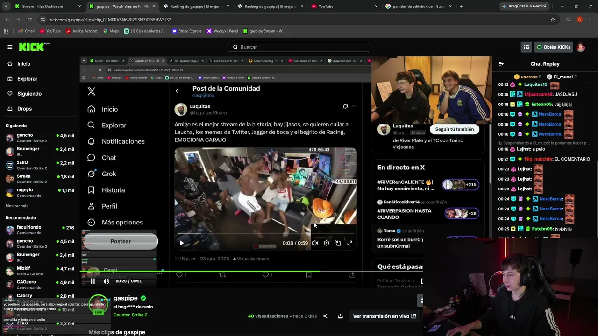Image resolution: width=598 pixels, height=336 pixels.
Task: Go back to the previous page
Action: point(7,20)
